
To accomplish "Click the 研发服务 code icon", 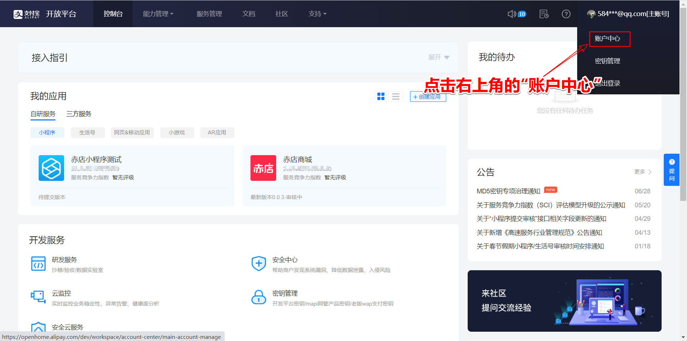I will (38, 264).
